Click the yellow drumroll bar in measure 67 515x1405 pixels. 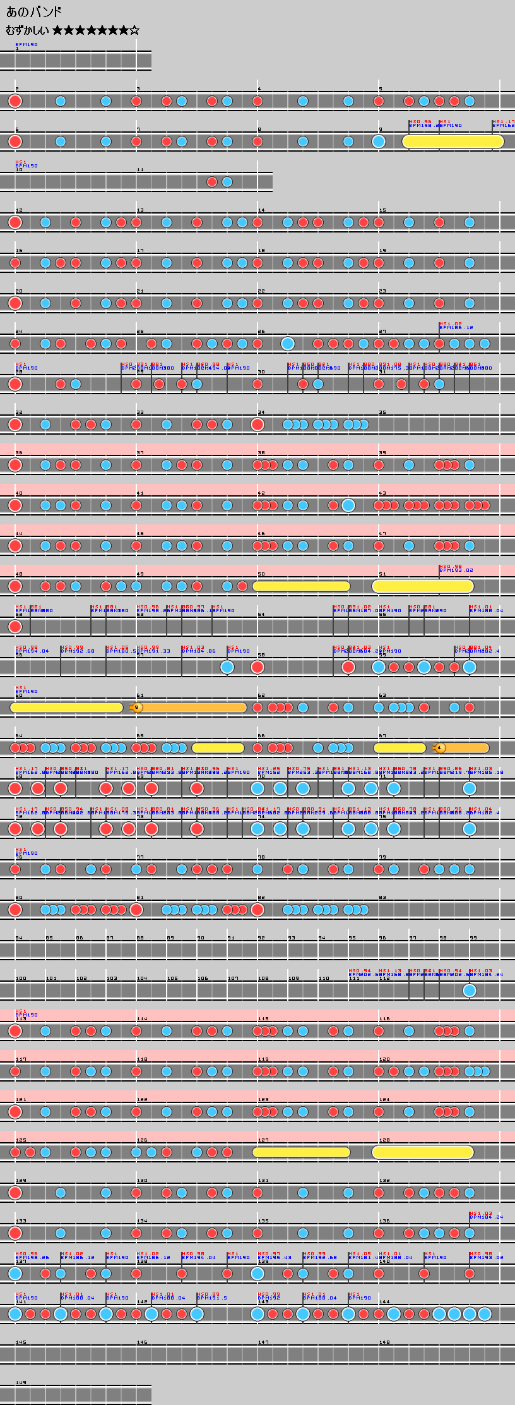(x=400, y=748)
